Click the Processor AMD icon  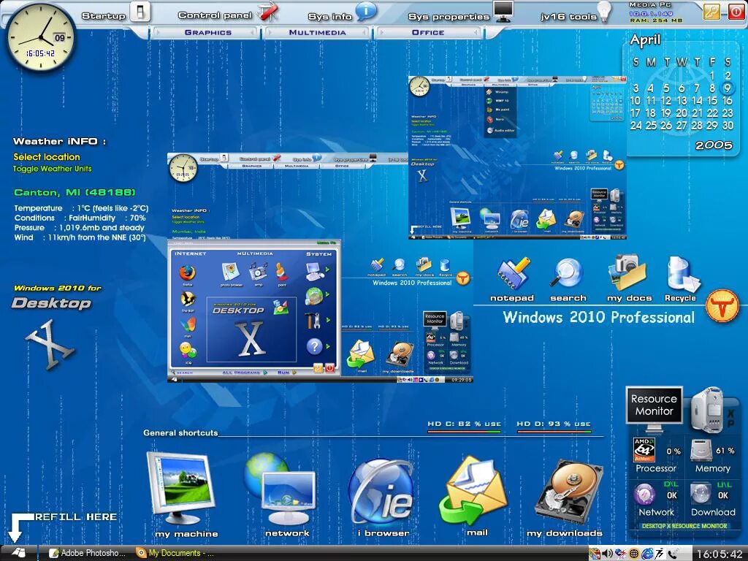pos(644,450)
